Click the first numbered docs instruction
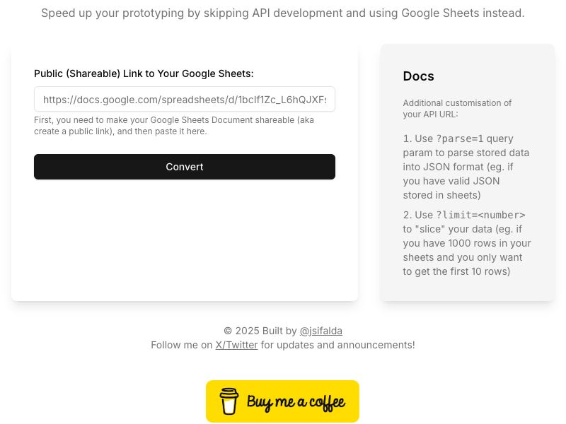Viewport: 566px width, 424px height. (466, 167)
